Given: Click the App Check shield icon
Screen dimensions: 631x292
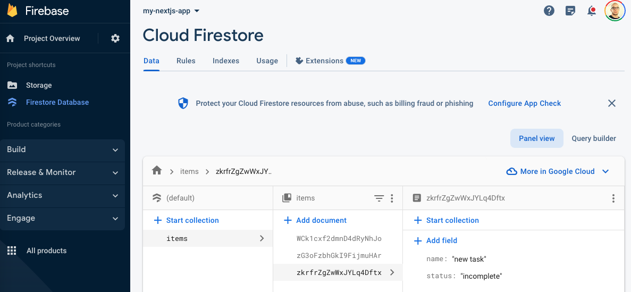Looking at the screenshot, I should tap(183, 103).
